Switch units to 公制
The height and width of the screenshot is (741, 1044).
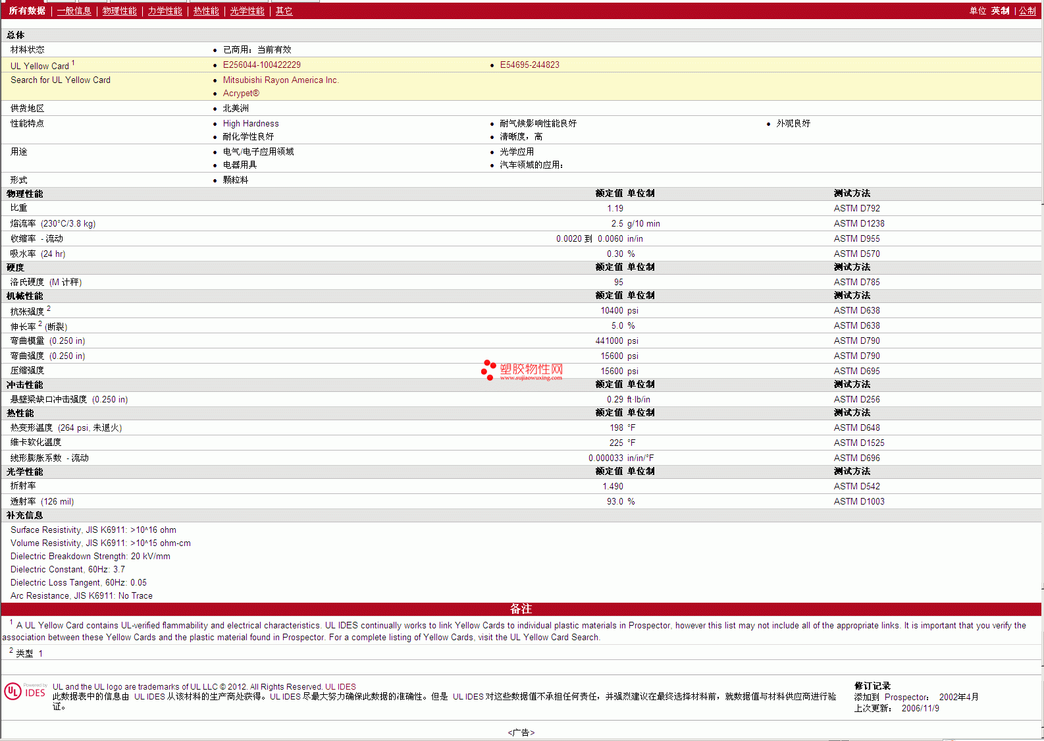pos(1027,11)
